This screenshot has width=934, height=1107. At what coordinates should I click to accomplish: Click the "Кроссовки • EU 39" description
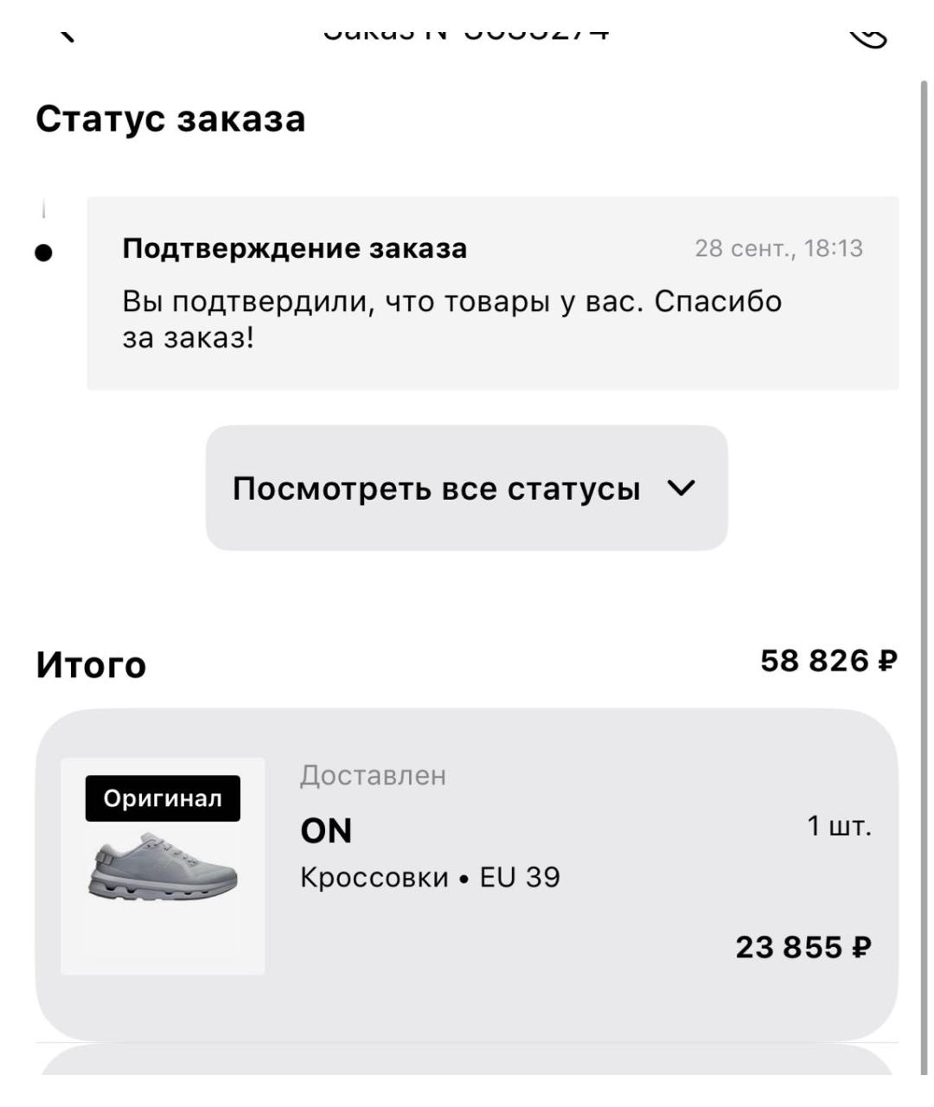pos(430,878)
